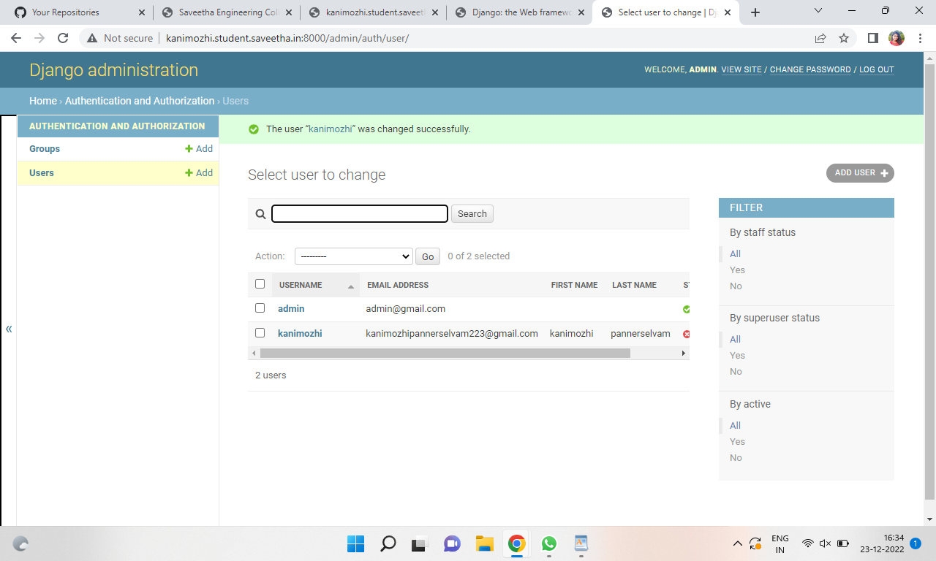Switch to the Django web framework tab
This screenshot has height=561, width=936.
coord(518,12)
